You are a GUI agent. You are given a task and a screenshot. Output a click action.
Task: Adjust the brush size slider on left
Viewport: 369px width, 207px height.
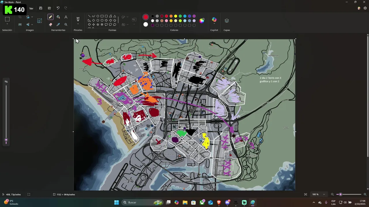point(6,140)
